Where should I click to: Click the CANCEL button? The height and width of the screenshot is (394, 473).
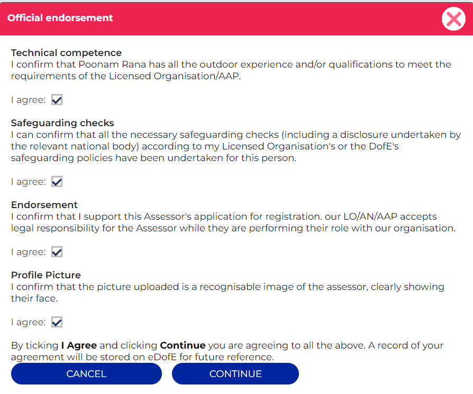tap(86, 373)
